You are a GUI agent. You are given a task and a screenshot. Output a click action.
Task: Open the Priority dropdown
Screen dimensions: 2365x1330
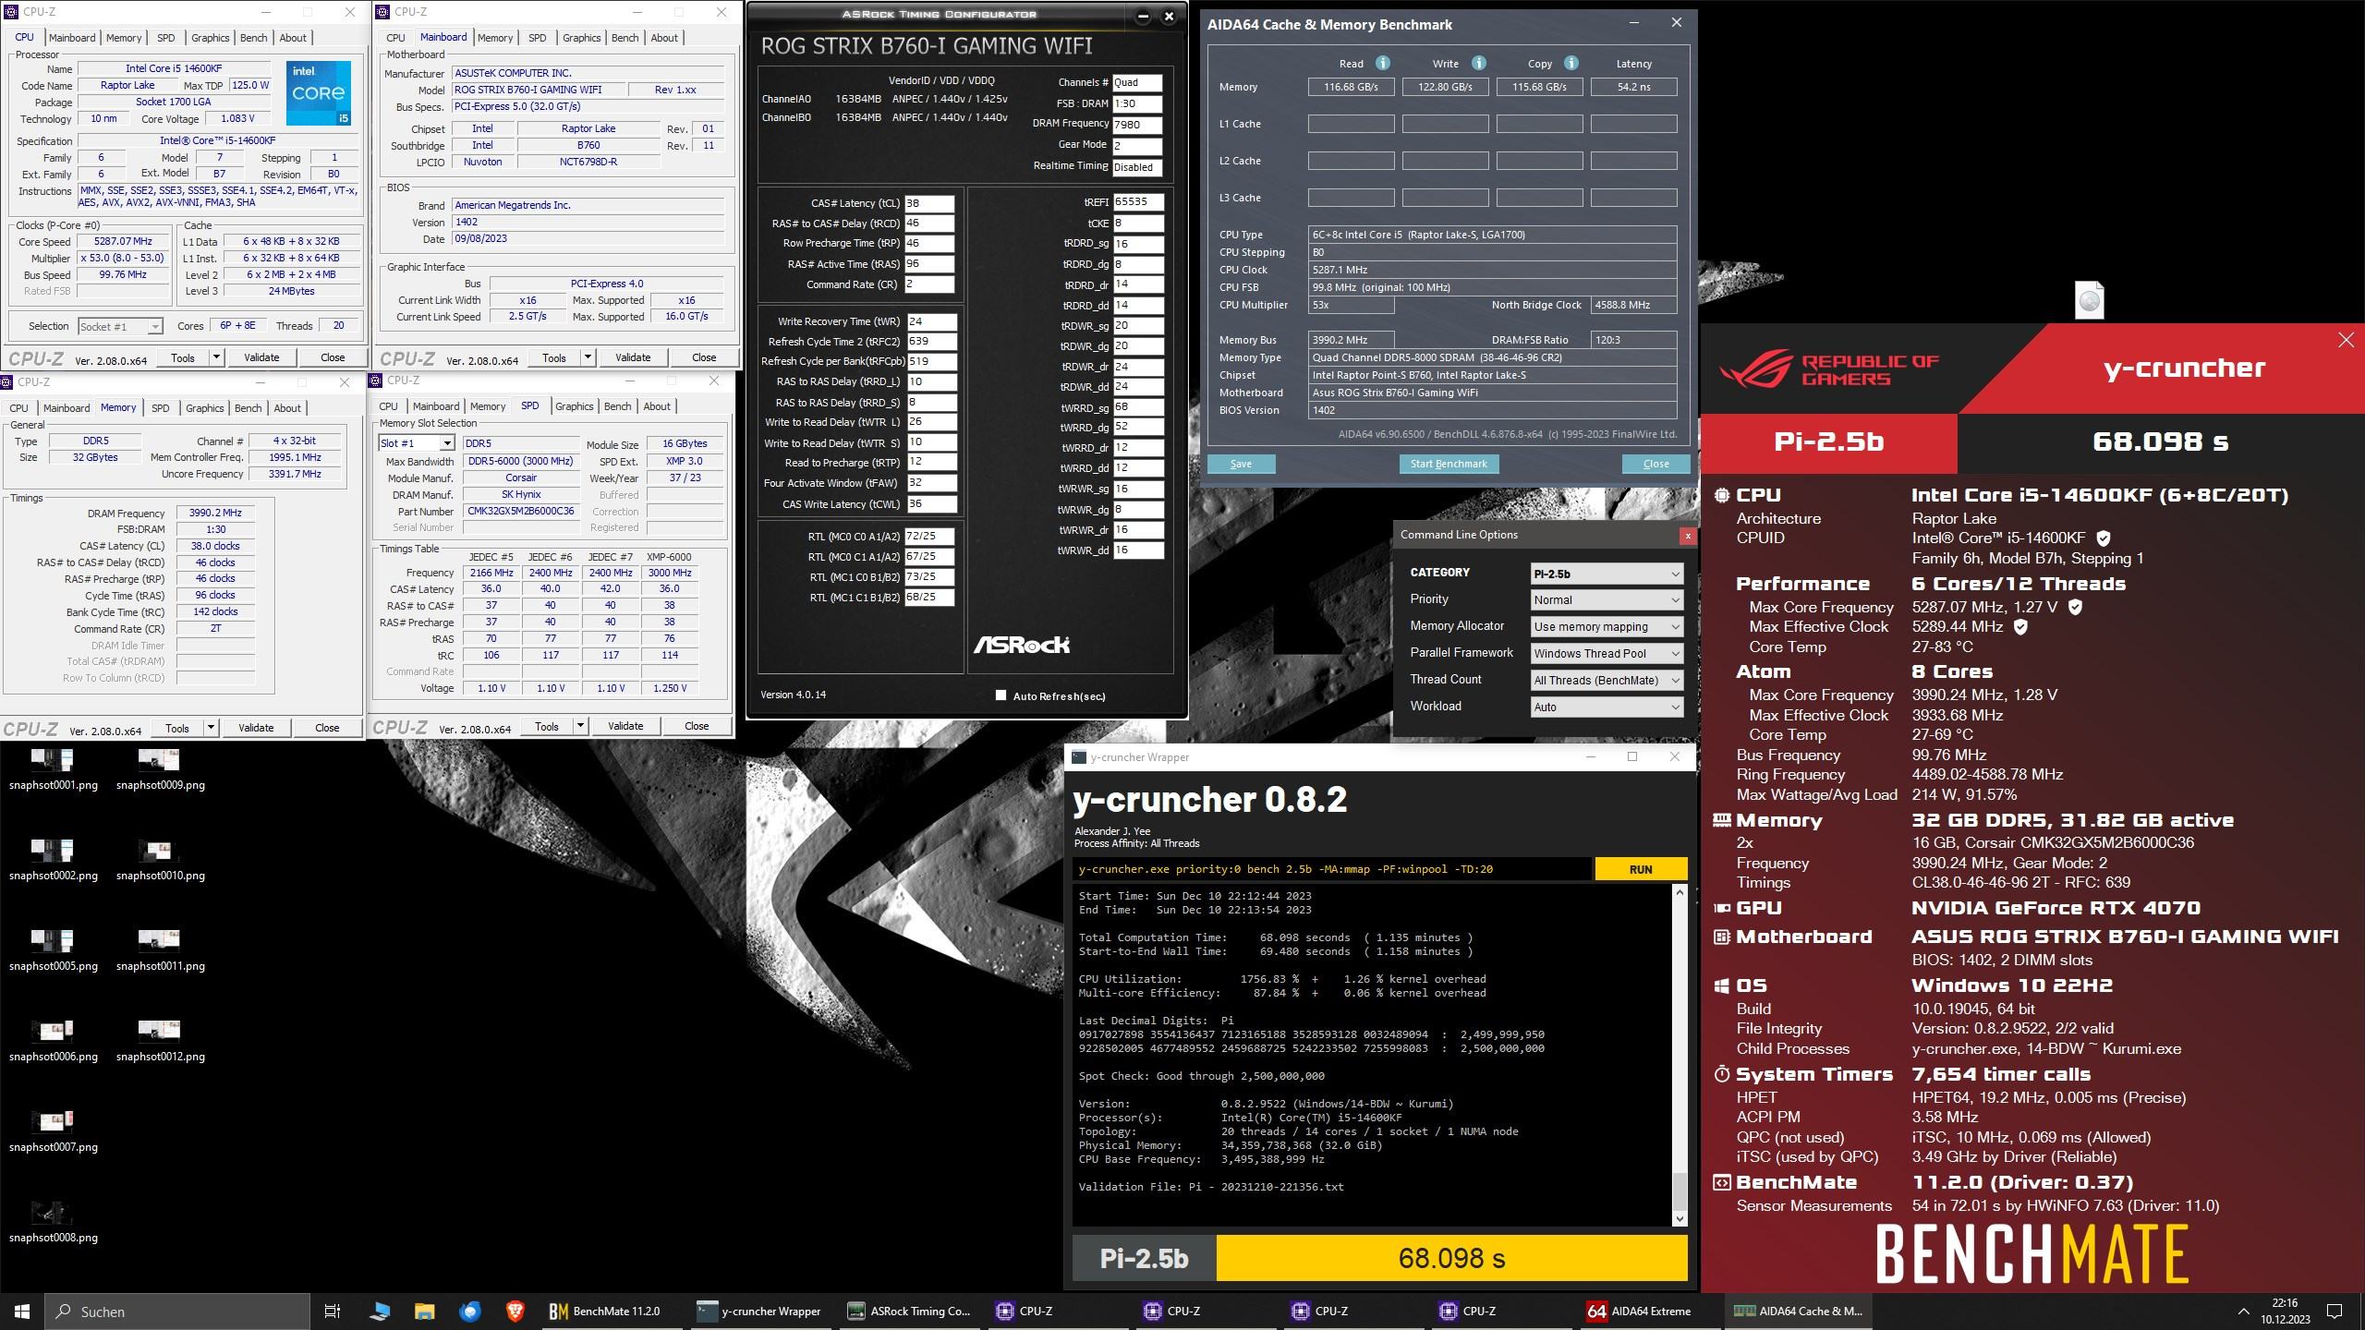coord(1607,600)
